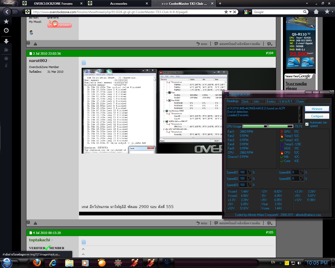The height and width of the screenshot is (268, 335).
Task: Click the flame icon beside Temp1
Action: coord(282,136)
